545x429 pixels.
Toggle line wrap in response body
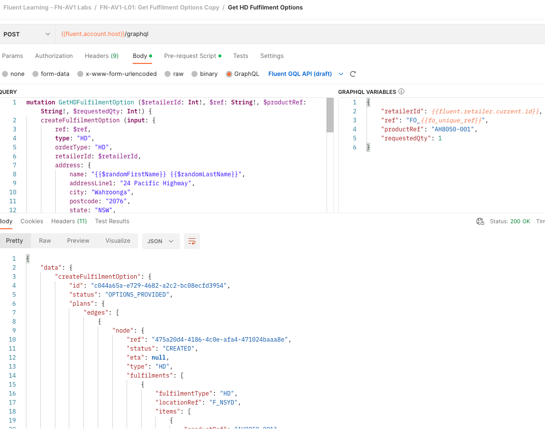pos(192,241)
